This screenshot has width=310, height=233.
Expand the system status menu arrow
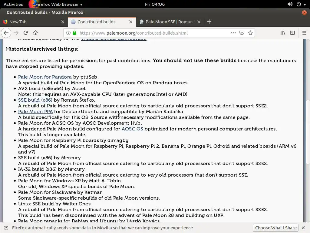tap(305, 4)
